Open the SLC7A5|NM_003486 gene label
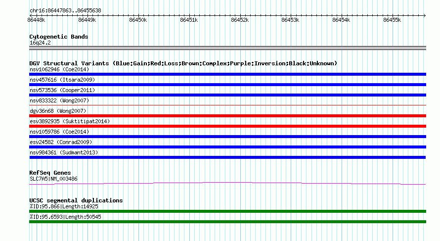 53,179
